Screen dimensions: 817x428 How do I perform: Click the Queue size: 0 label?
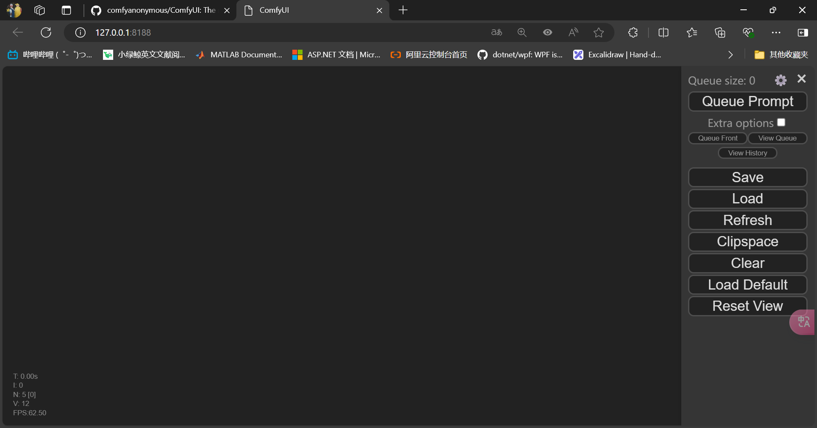[722, 81]
